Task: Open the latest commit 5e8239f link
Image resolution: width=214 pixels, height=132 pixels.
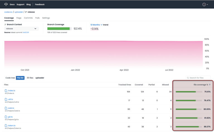Action: [x=26, y=32]
